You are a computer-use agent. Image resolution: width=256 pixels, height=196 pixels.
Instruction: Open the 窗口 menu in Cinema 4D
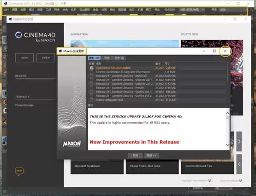click(149, 10)
